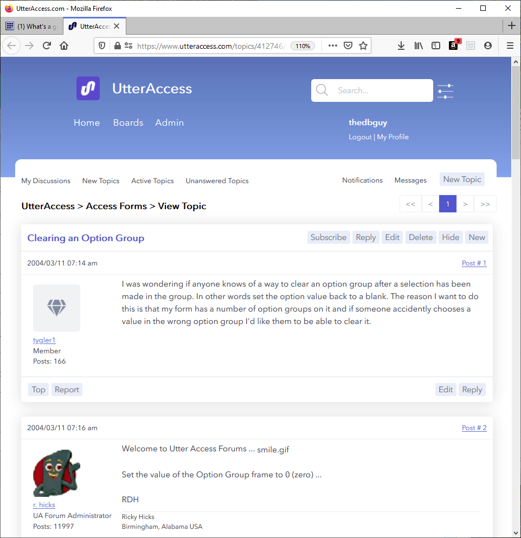Go to previous page with <
The height and width of the screenshot is (538, 521).
[x=430, y=204]
